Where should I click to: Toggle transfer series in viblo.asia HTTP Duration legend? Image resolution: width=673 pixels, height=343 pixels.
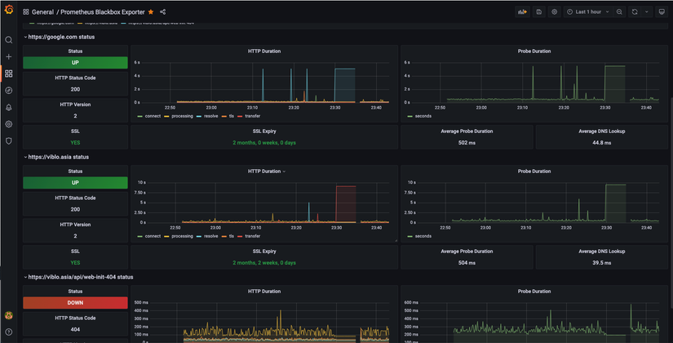[x=249, y=236]
